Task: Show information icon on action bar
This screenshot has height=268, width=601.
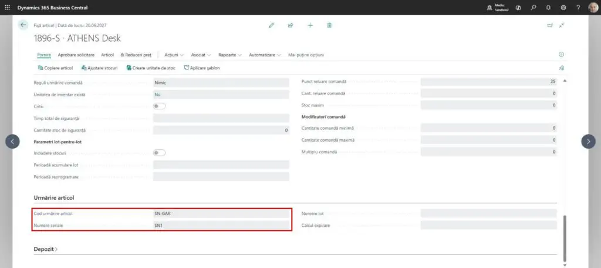Action: tap(562, 55)
